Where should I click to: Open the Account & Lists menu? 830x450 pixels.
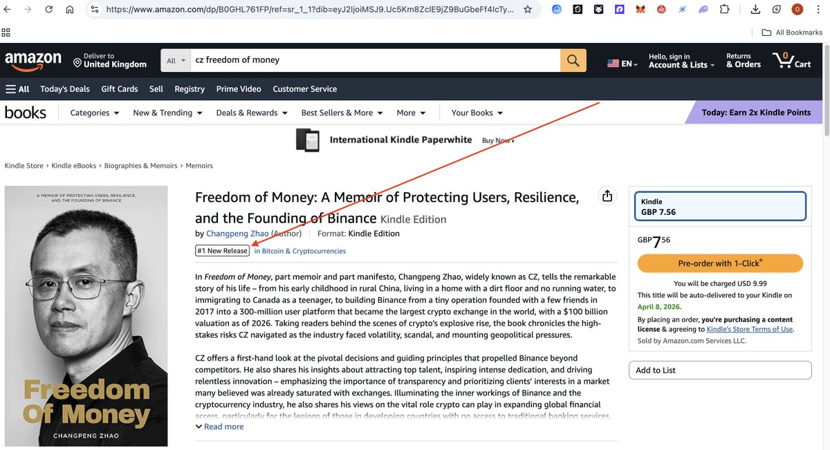[x=681, y=61]
